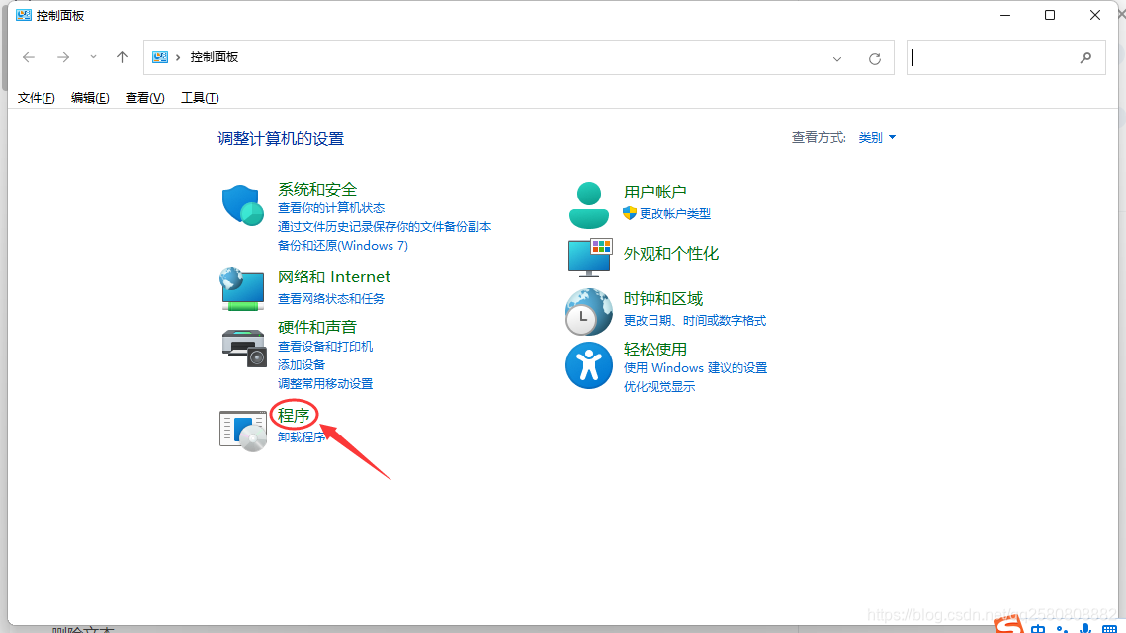Refresh the Control Panel view
Screen dimensions: 1126x633
875,59
